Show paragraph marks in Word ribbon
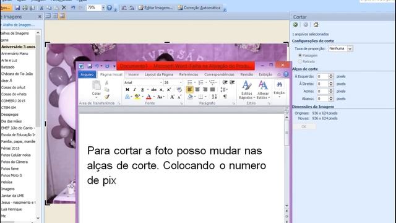 [x=225, y=97]
